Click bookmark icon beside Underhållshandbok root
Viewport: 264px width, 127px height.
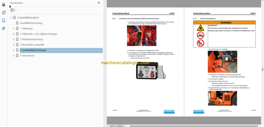[14, 18]
